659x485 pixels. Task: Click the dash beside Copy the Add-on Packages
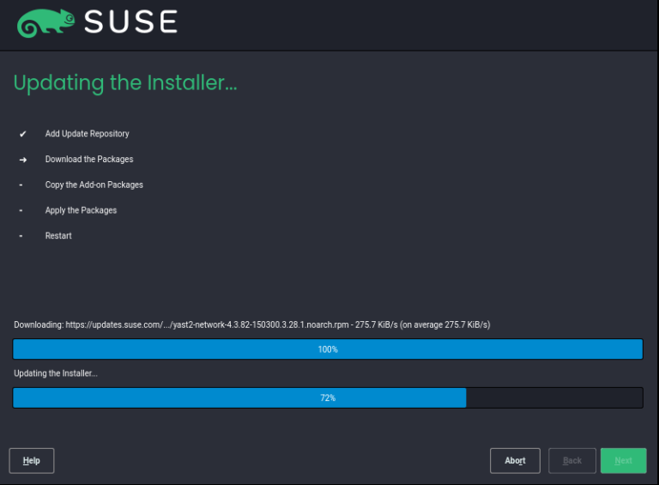(x=21, y=185)
